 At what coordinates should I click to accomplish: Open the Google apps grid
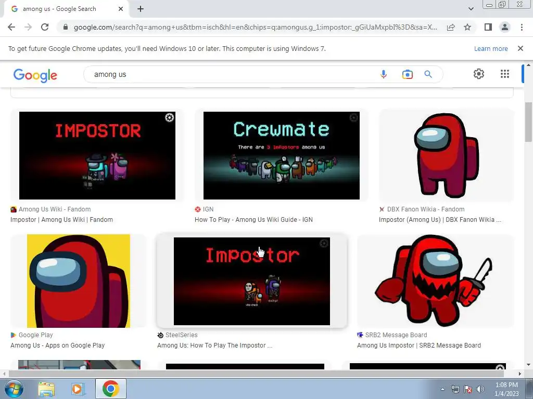tap(505, 74)
